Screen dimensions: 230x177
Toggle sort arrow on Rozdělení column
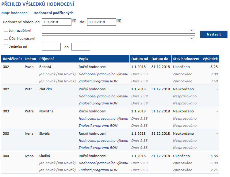pyautogui.click(x=21, y=59)
